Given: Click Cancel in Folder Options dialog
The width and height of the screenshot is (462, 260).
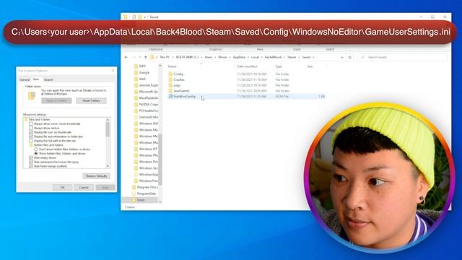Looking at the screenshot, I should (x=84, y=188).
